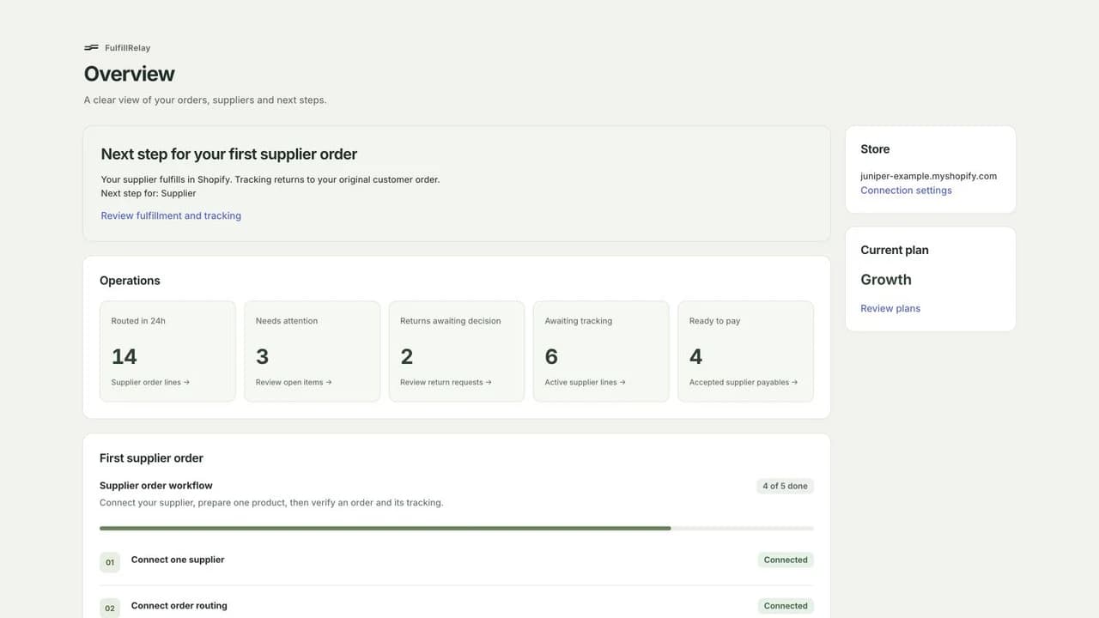Click the supplier workflow progress bar
This screenshot has width=1099, height=618.
coord(457,528)
